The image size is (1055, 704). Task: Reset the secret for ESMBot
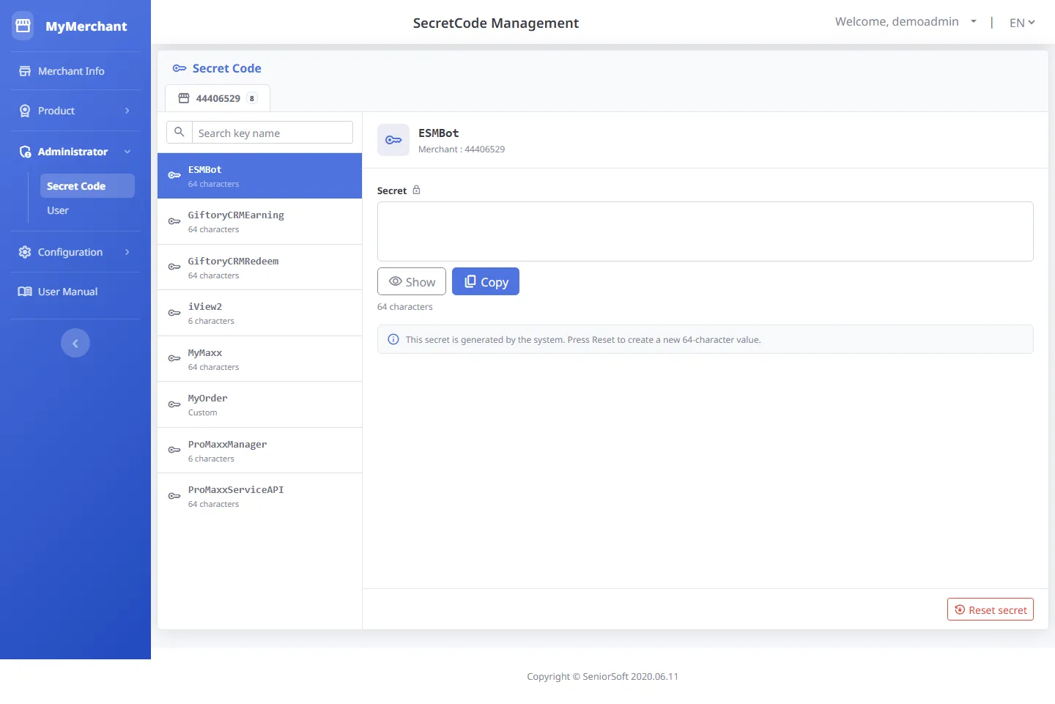991,609
